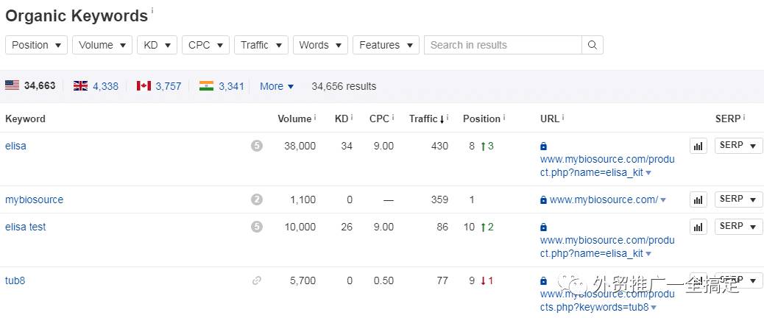Open the Words filter dropdown

click(320, 45)
